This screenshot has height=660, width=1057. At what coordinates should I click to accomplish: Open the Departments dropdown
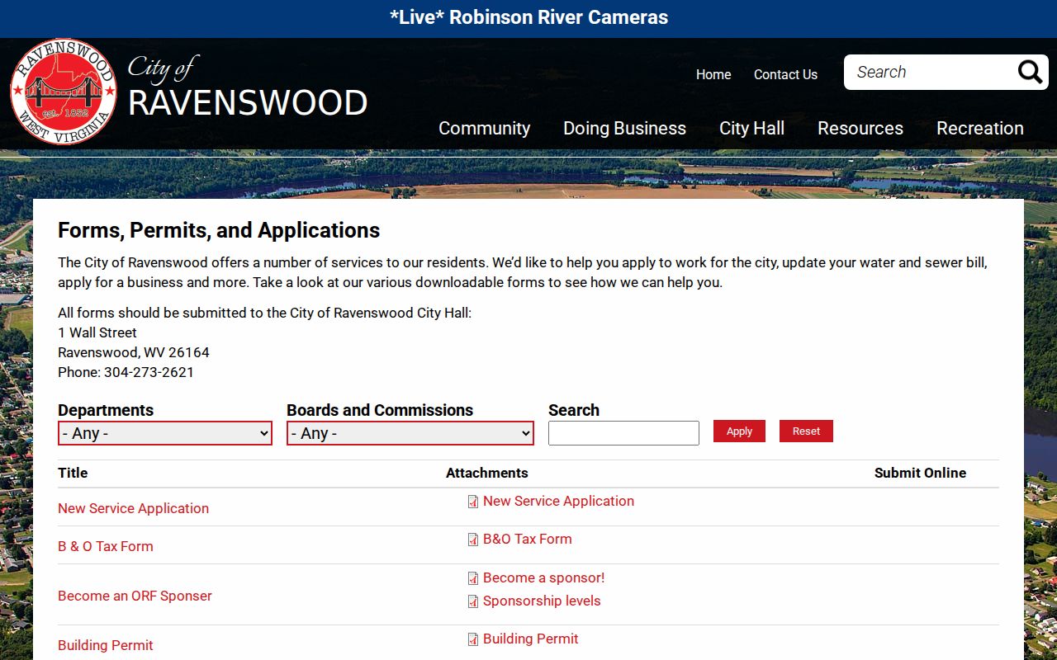pyautogui.click(x=165, y=433)
